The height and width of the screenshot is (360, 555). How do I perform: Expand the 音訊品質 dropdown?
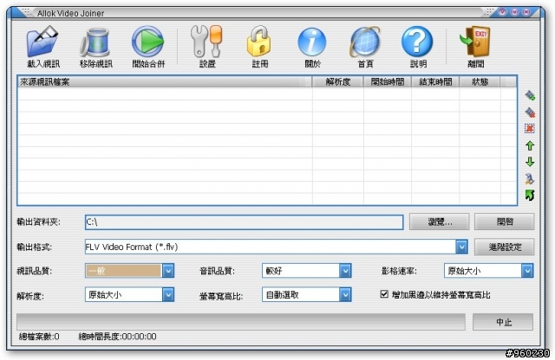(x=345, y=271)
